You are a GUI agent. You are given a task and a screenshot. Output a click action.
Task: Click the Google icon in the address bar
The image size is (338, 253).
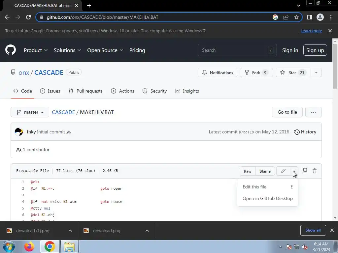point(275,17)
